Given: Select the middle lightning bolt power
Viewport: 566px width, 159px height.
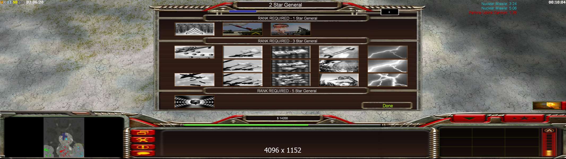Looking at the screenshot, I should click(387, 66).
